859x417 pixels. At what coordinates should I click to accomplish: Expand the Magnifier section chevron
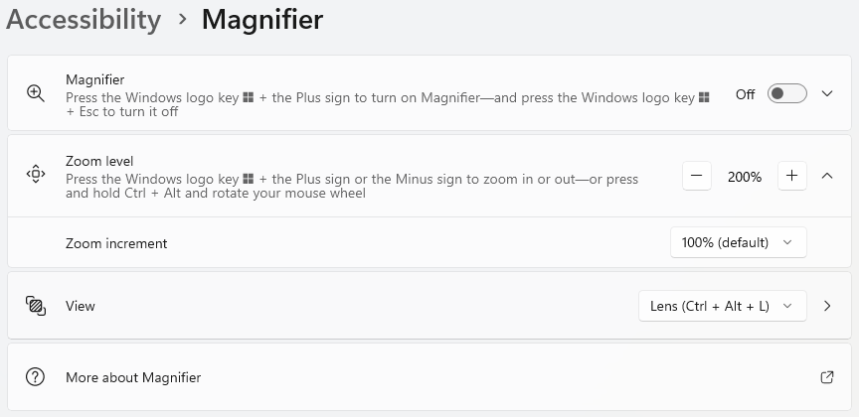click(x=827, y=93)
